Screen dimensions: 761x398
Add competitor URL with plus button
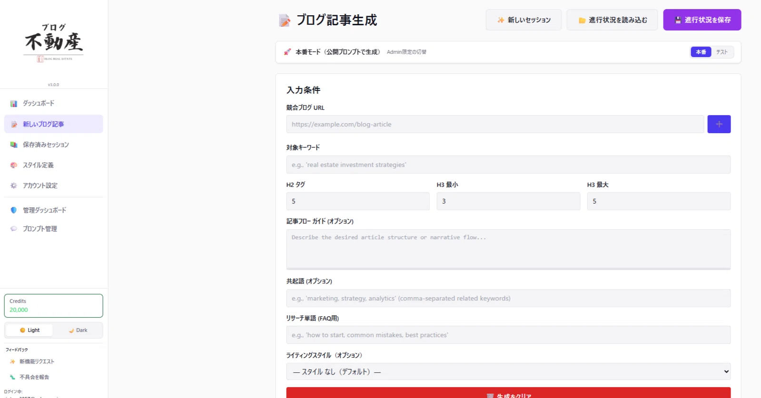(x=719, y=124)
